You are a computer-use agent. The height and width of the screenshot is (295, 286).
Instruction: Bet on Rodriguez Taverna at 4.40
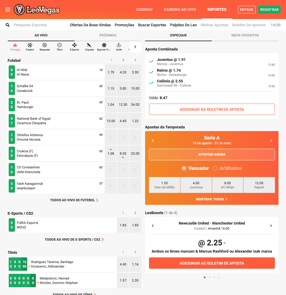[123, 264]
